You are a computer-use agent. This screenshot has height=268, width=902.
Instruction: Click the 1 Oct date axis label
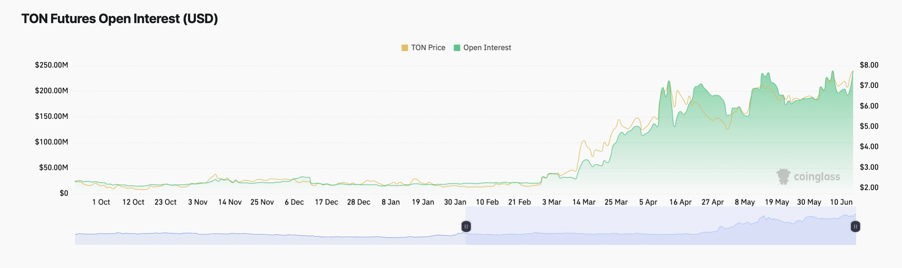coord(101,202)
